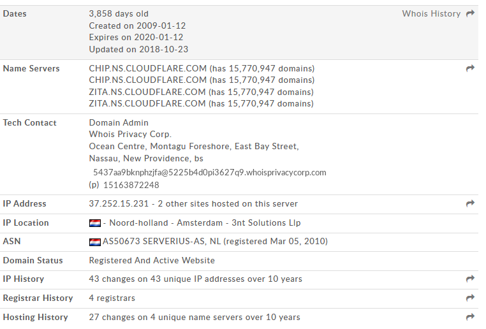
Task: Click the Hosting History arrow icon
Action: [470, 317]
